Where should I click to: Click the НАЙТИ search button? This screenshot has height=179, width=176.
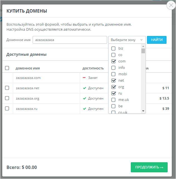point(157,40)
